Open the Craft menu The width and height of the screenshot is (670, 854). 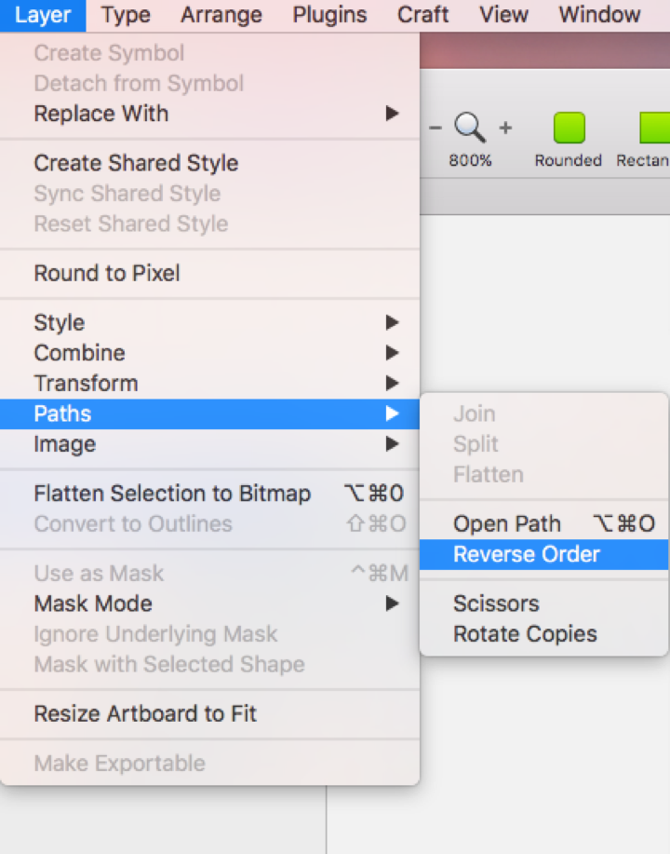coord(423,15)
